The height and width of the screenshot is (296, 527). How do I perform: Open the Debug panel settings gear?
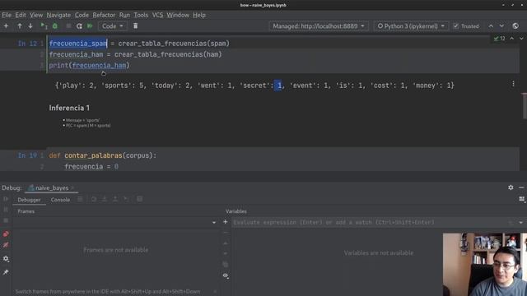coord(511,187)
